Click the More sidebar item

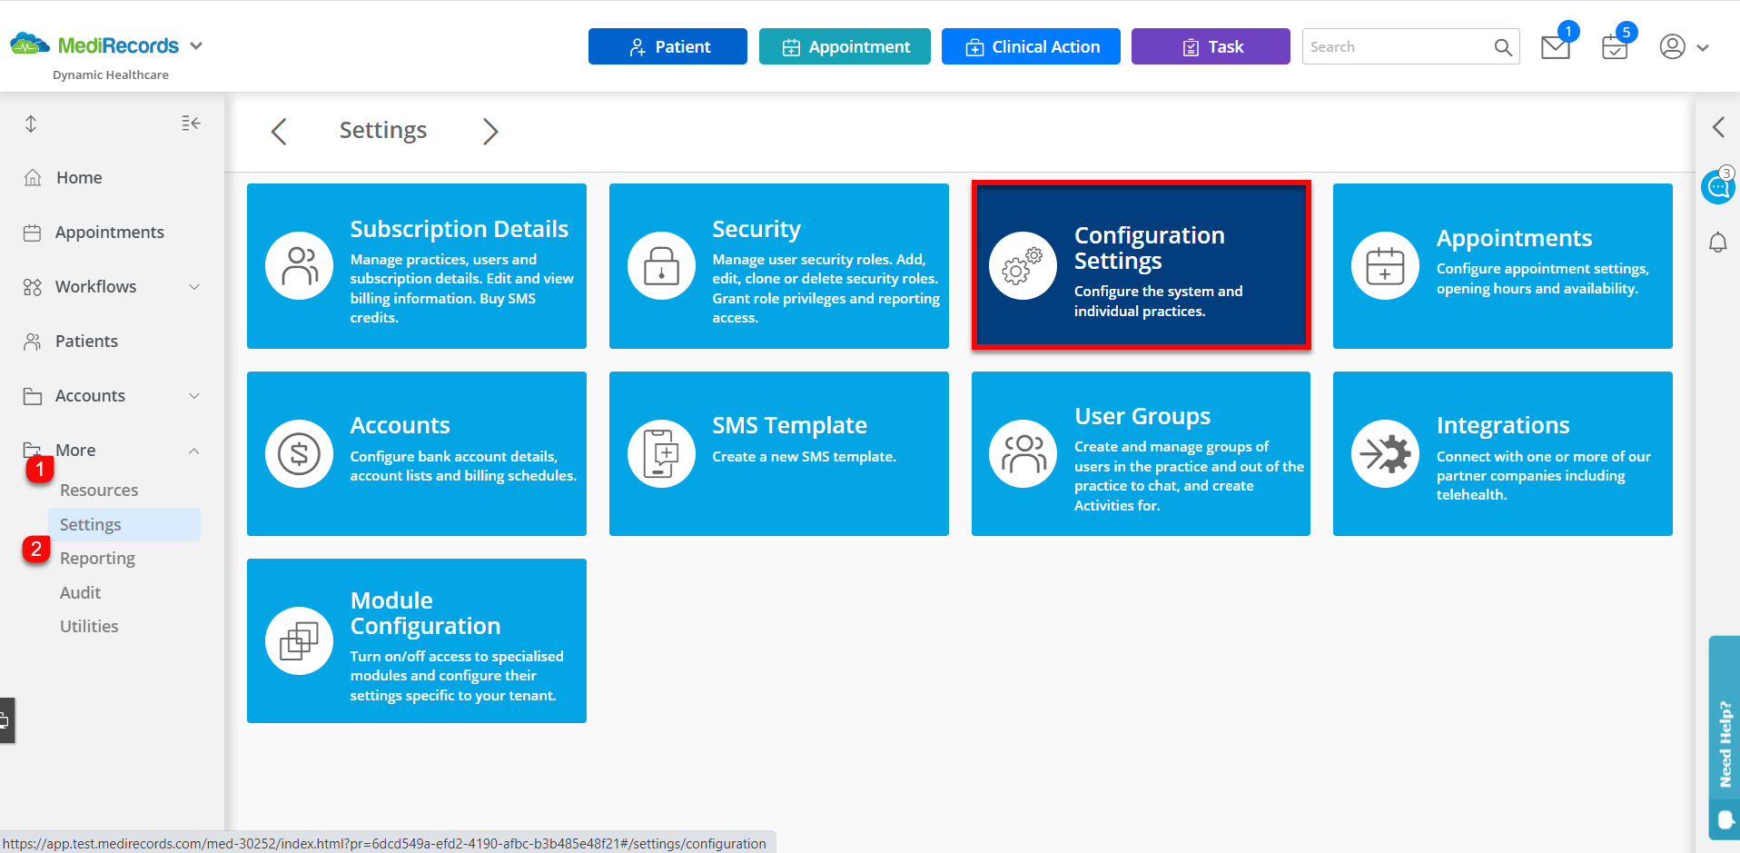tap(75, 451)
